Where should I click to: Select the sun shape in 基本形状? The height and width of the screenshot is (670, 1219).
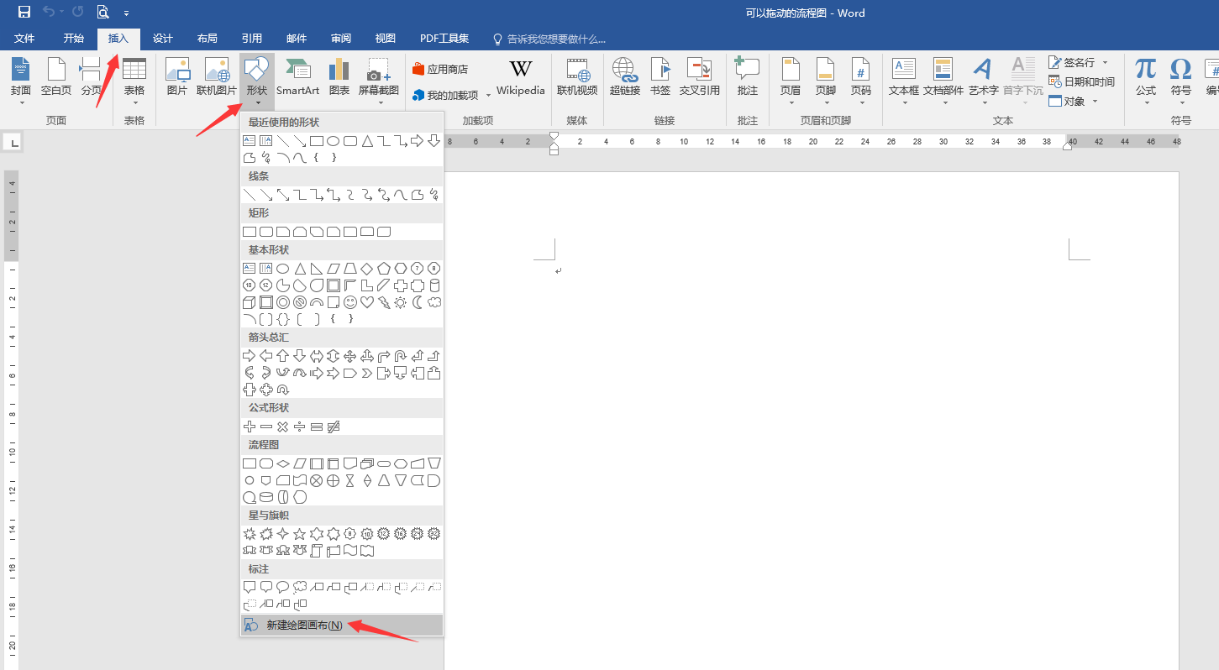[x=401, y=302]
